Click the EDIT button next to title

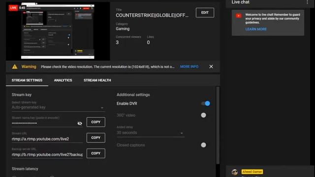coord(205,13)
